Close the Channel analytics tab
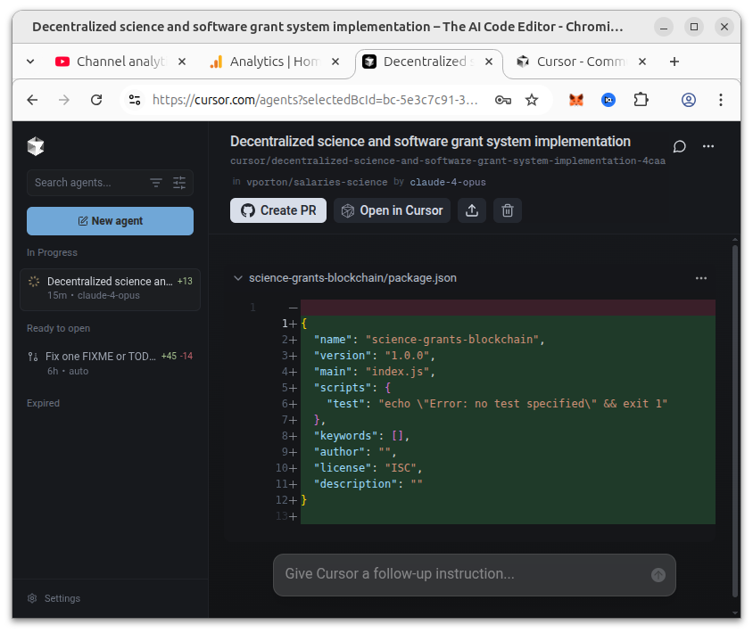The height and width of the screenshot is (633, 753). [x=182, y=62]
